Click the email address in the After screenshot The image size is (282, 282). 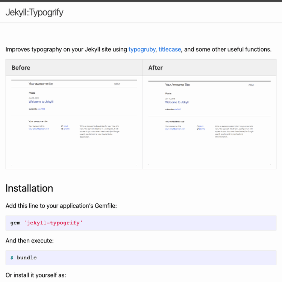pos(175,129)
